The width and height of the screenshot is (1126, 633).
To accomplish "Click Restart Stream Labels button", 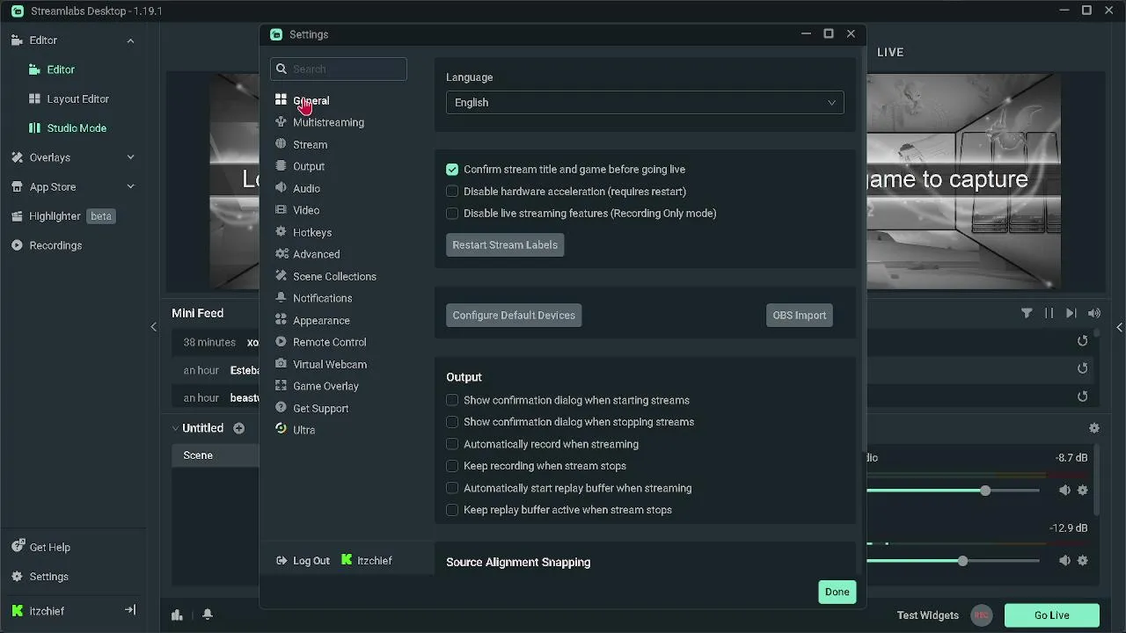I will (x=505, y=244).
